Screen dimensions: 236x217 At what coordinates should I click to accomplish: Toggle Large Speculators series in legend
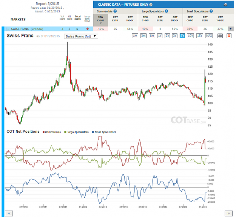click(76, 132)
